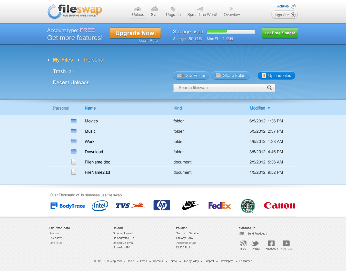Open the Terms of Service link
Image resolution: width=346 pixels, height=271 pixels.
click(x=187, y=233)
